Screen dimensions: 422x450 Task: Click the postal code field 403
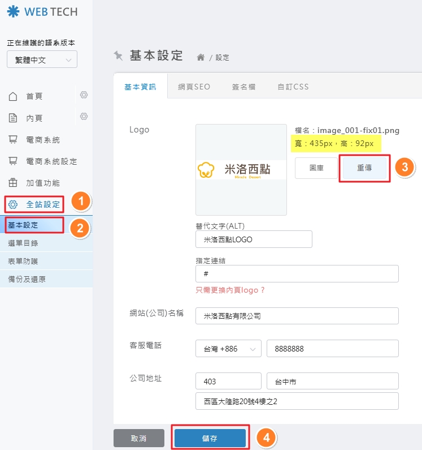tap(228, 381)
